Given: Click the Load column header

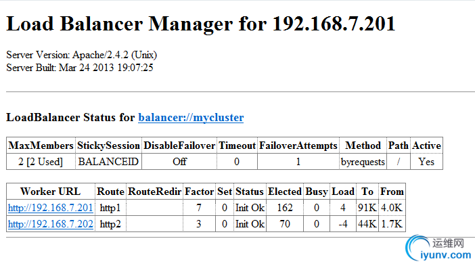Looking at the screenshot, I should [343, 192].
